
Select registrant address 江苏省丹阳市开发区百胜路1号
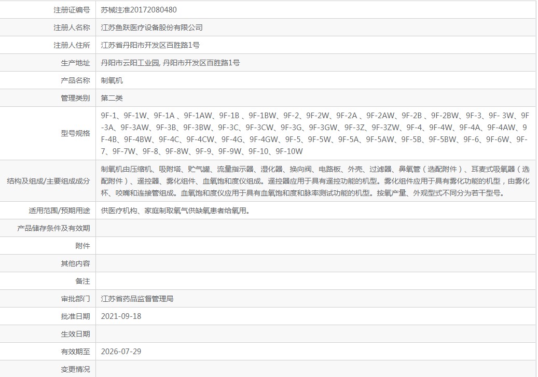(x=150, y=45)
